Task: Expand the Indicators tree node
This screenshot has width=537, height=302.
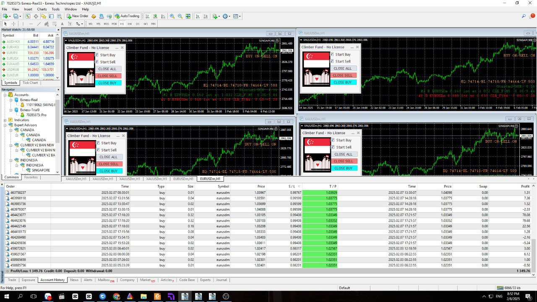Action: (5, 120)
